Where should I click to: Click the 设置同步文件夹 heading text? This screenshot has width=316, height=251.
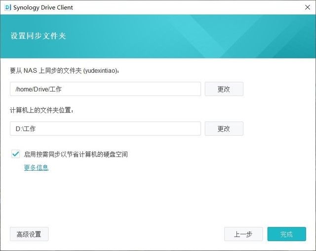point(39,36)
